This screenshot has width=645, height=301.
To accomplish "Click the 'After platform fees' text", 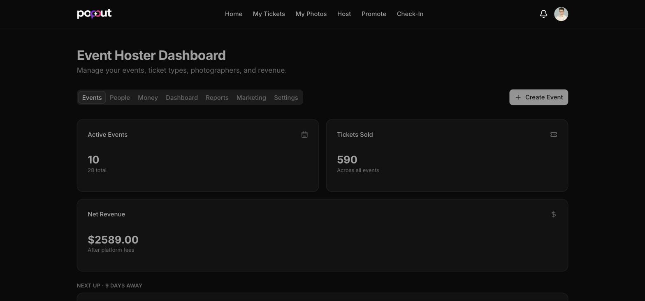I will tap(111, 250).
